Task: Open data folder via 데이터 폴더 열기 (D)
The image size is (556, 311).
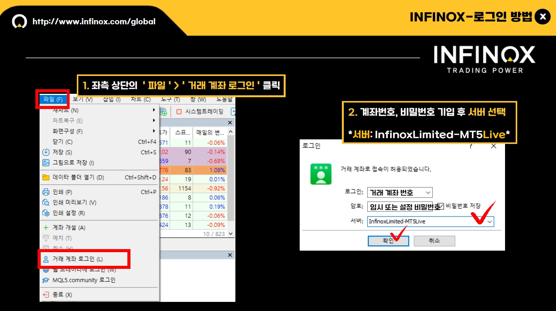Action: [x=99, y=177]
